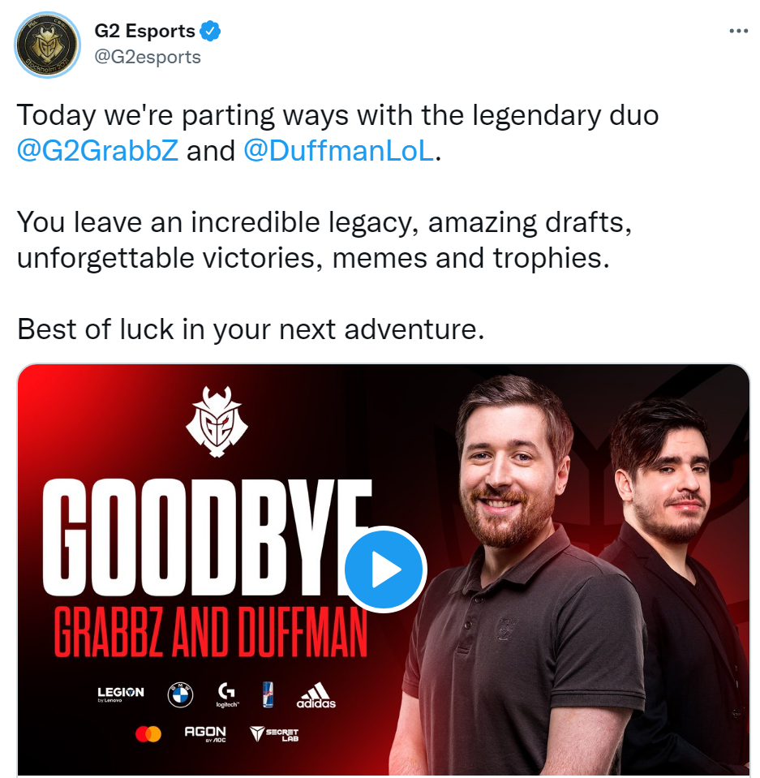The width and height of the screenshot is (760, 778).
Task: Click the Secret Lab sponsor logo
Action: point(274,734)
